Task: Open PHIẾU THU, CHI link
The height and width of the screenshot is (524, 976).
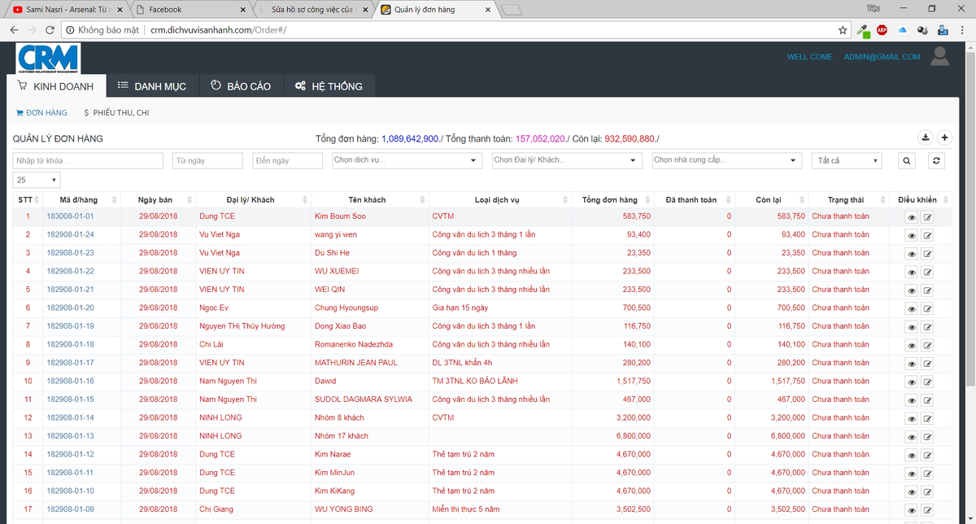Action: click(x=116, y=113)
